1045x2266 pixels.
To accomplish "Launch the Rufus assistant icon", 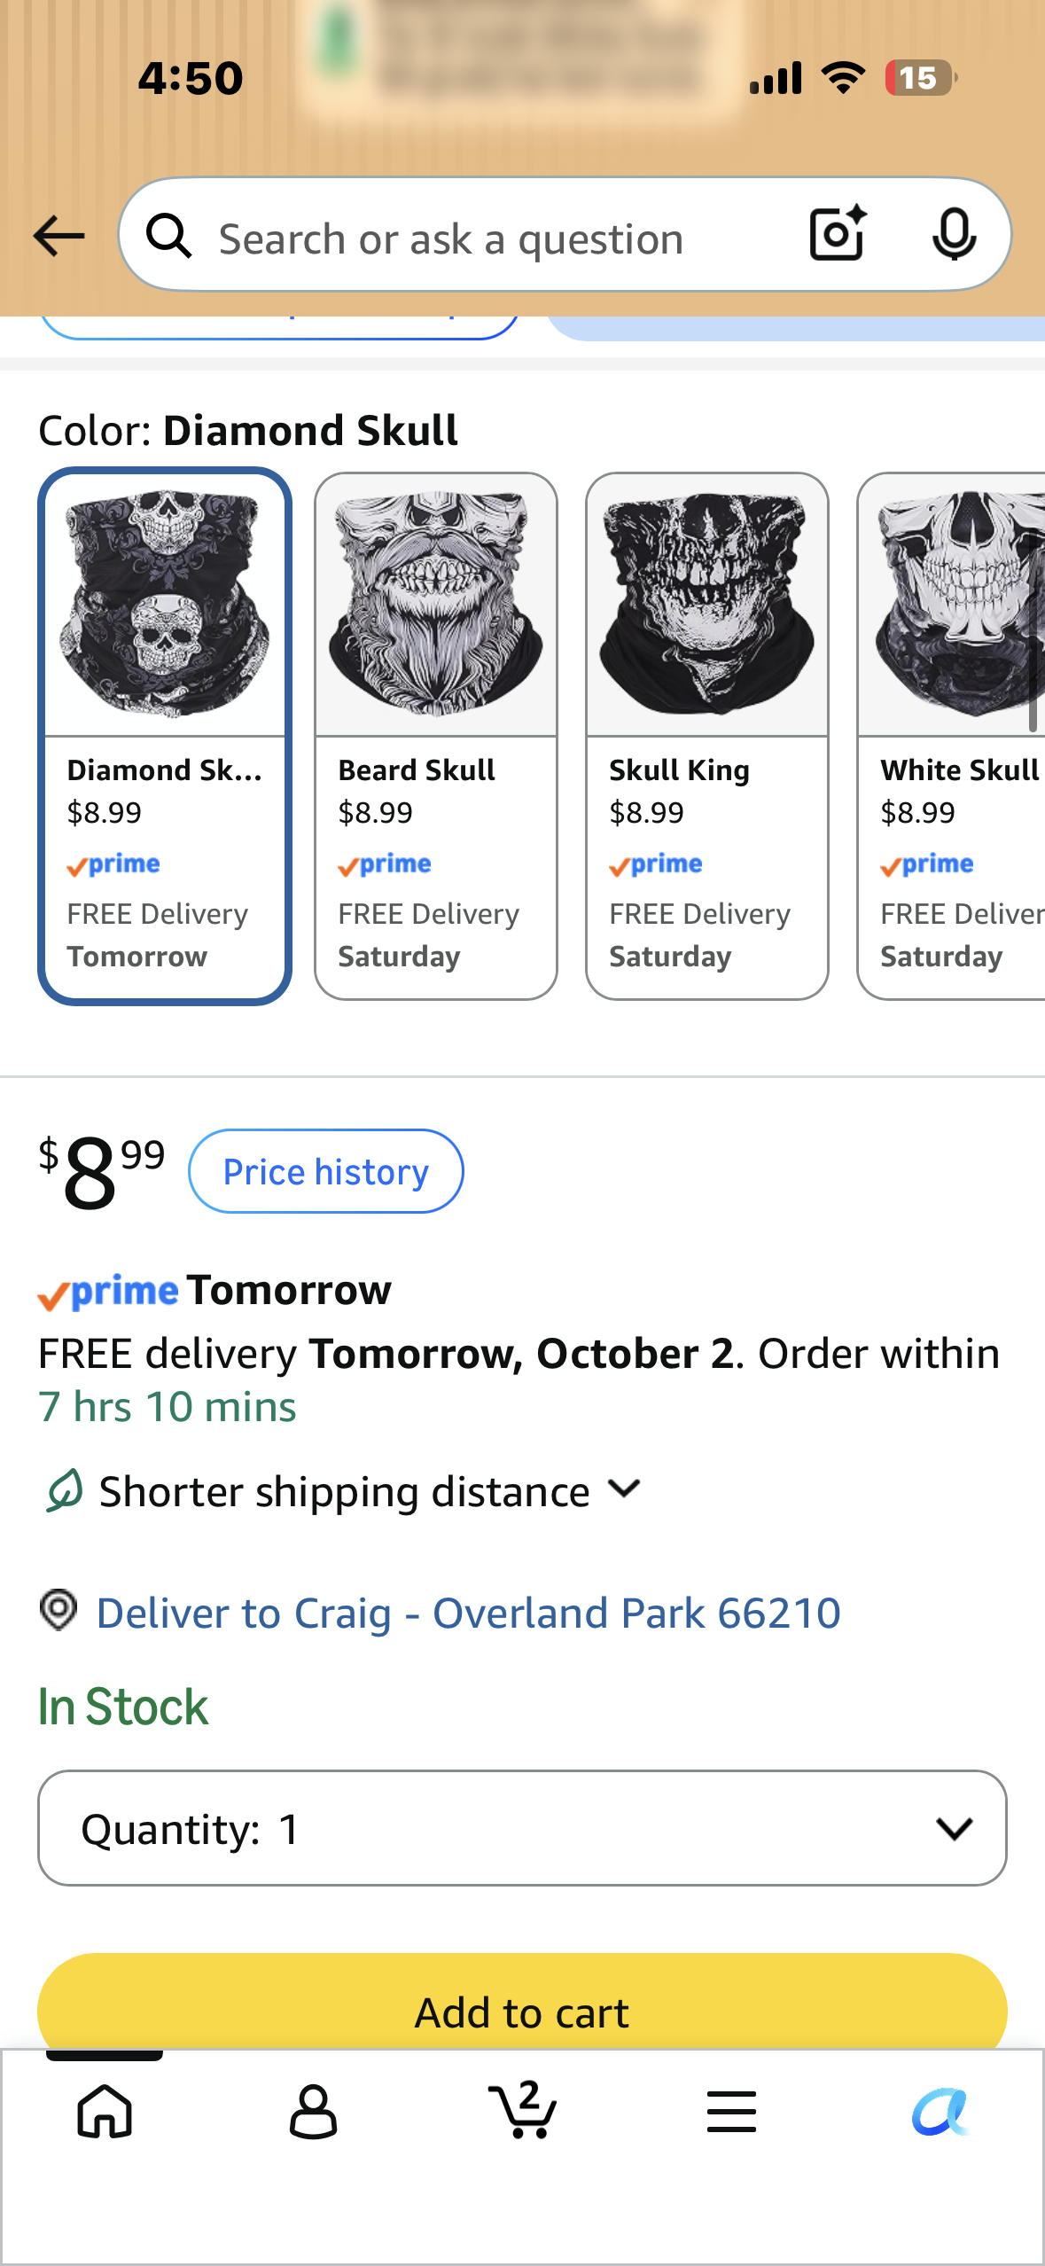I will [x=940, y=2111].
